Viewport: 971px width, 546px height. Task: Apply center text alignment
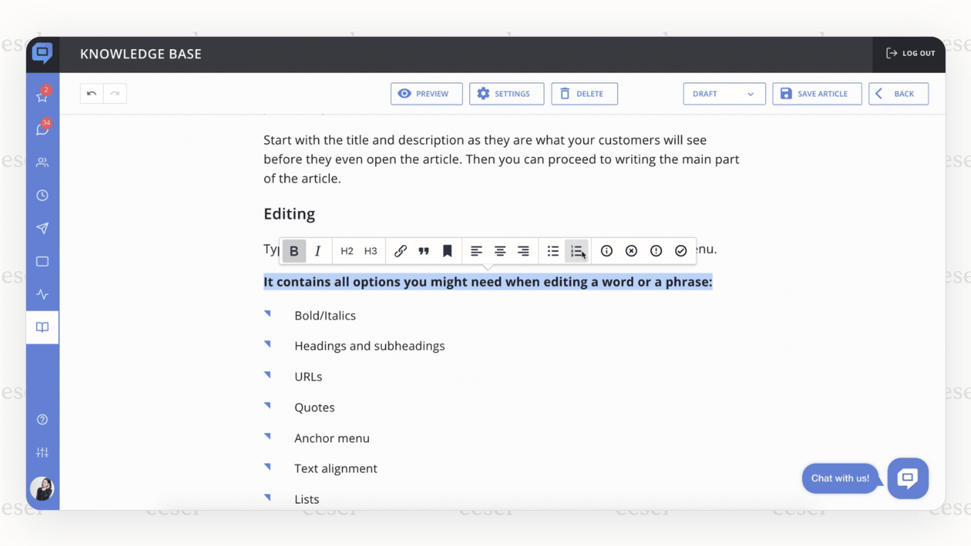coord(500,251)
